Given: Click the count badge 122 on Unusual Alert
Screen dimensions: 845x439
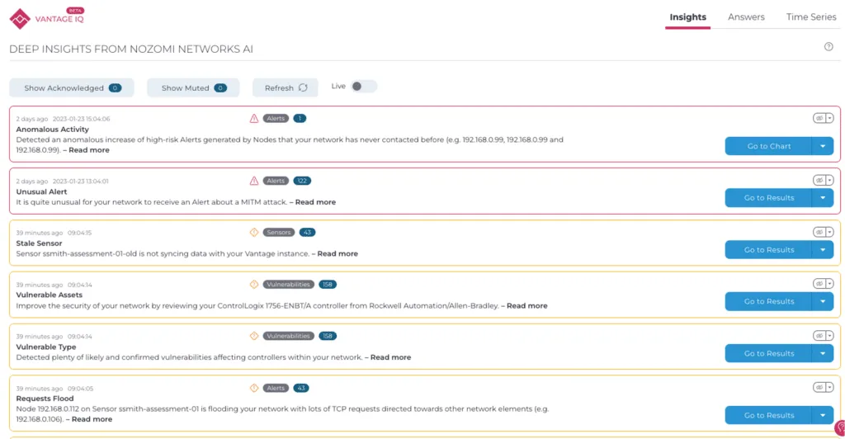Looking at the screenshot, I should (x=302, y=181).
